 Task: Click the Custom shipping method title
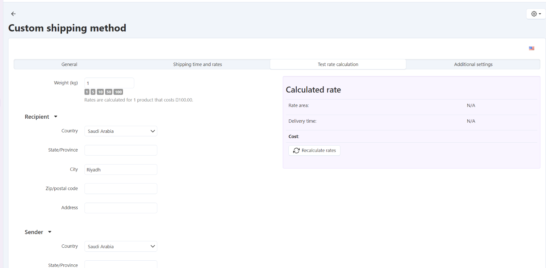pyautogui.click(x=67, y=28)
